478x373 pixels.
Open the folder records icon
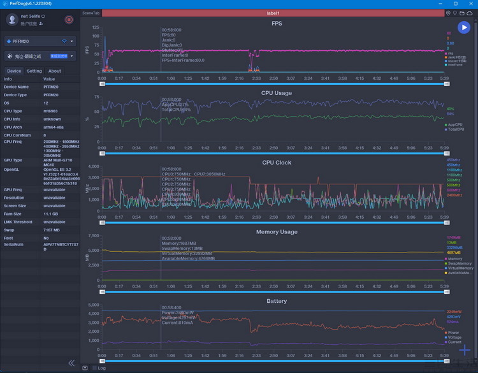[x=462, y=13]
